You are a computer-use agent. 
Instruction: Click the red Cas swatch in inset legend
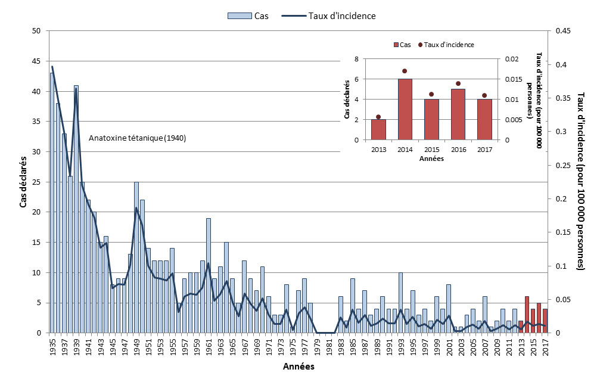(x=396, y=45)
